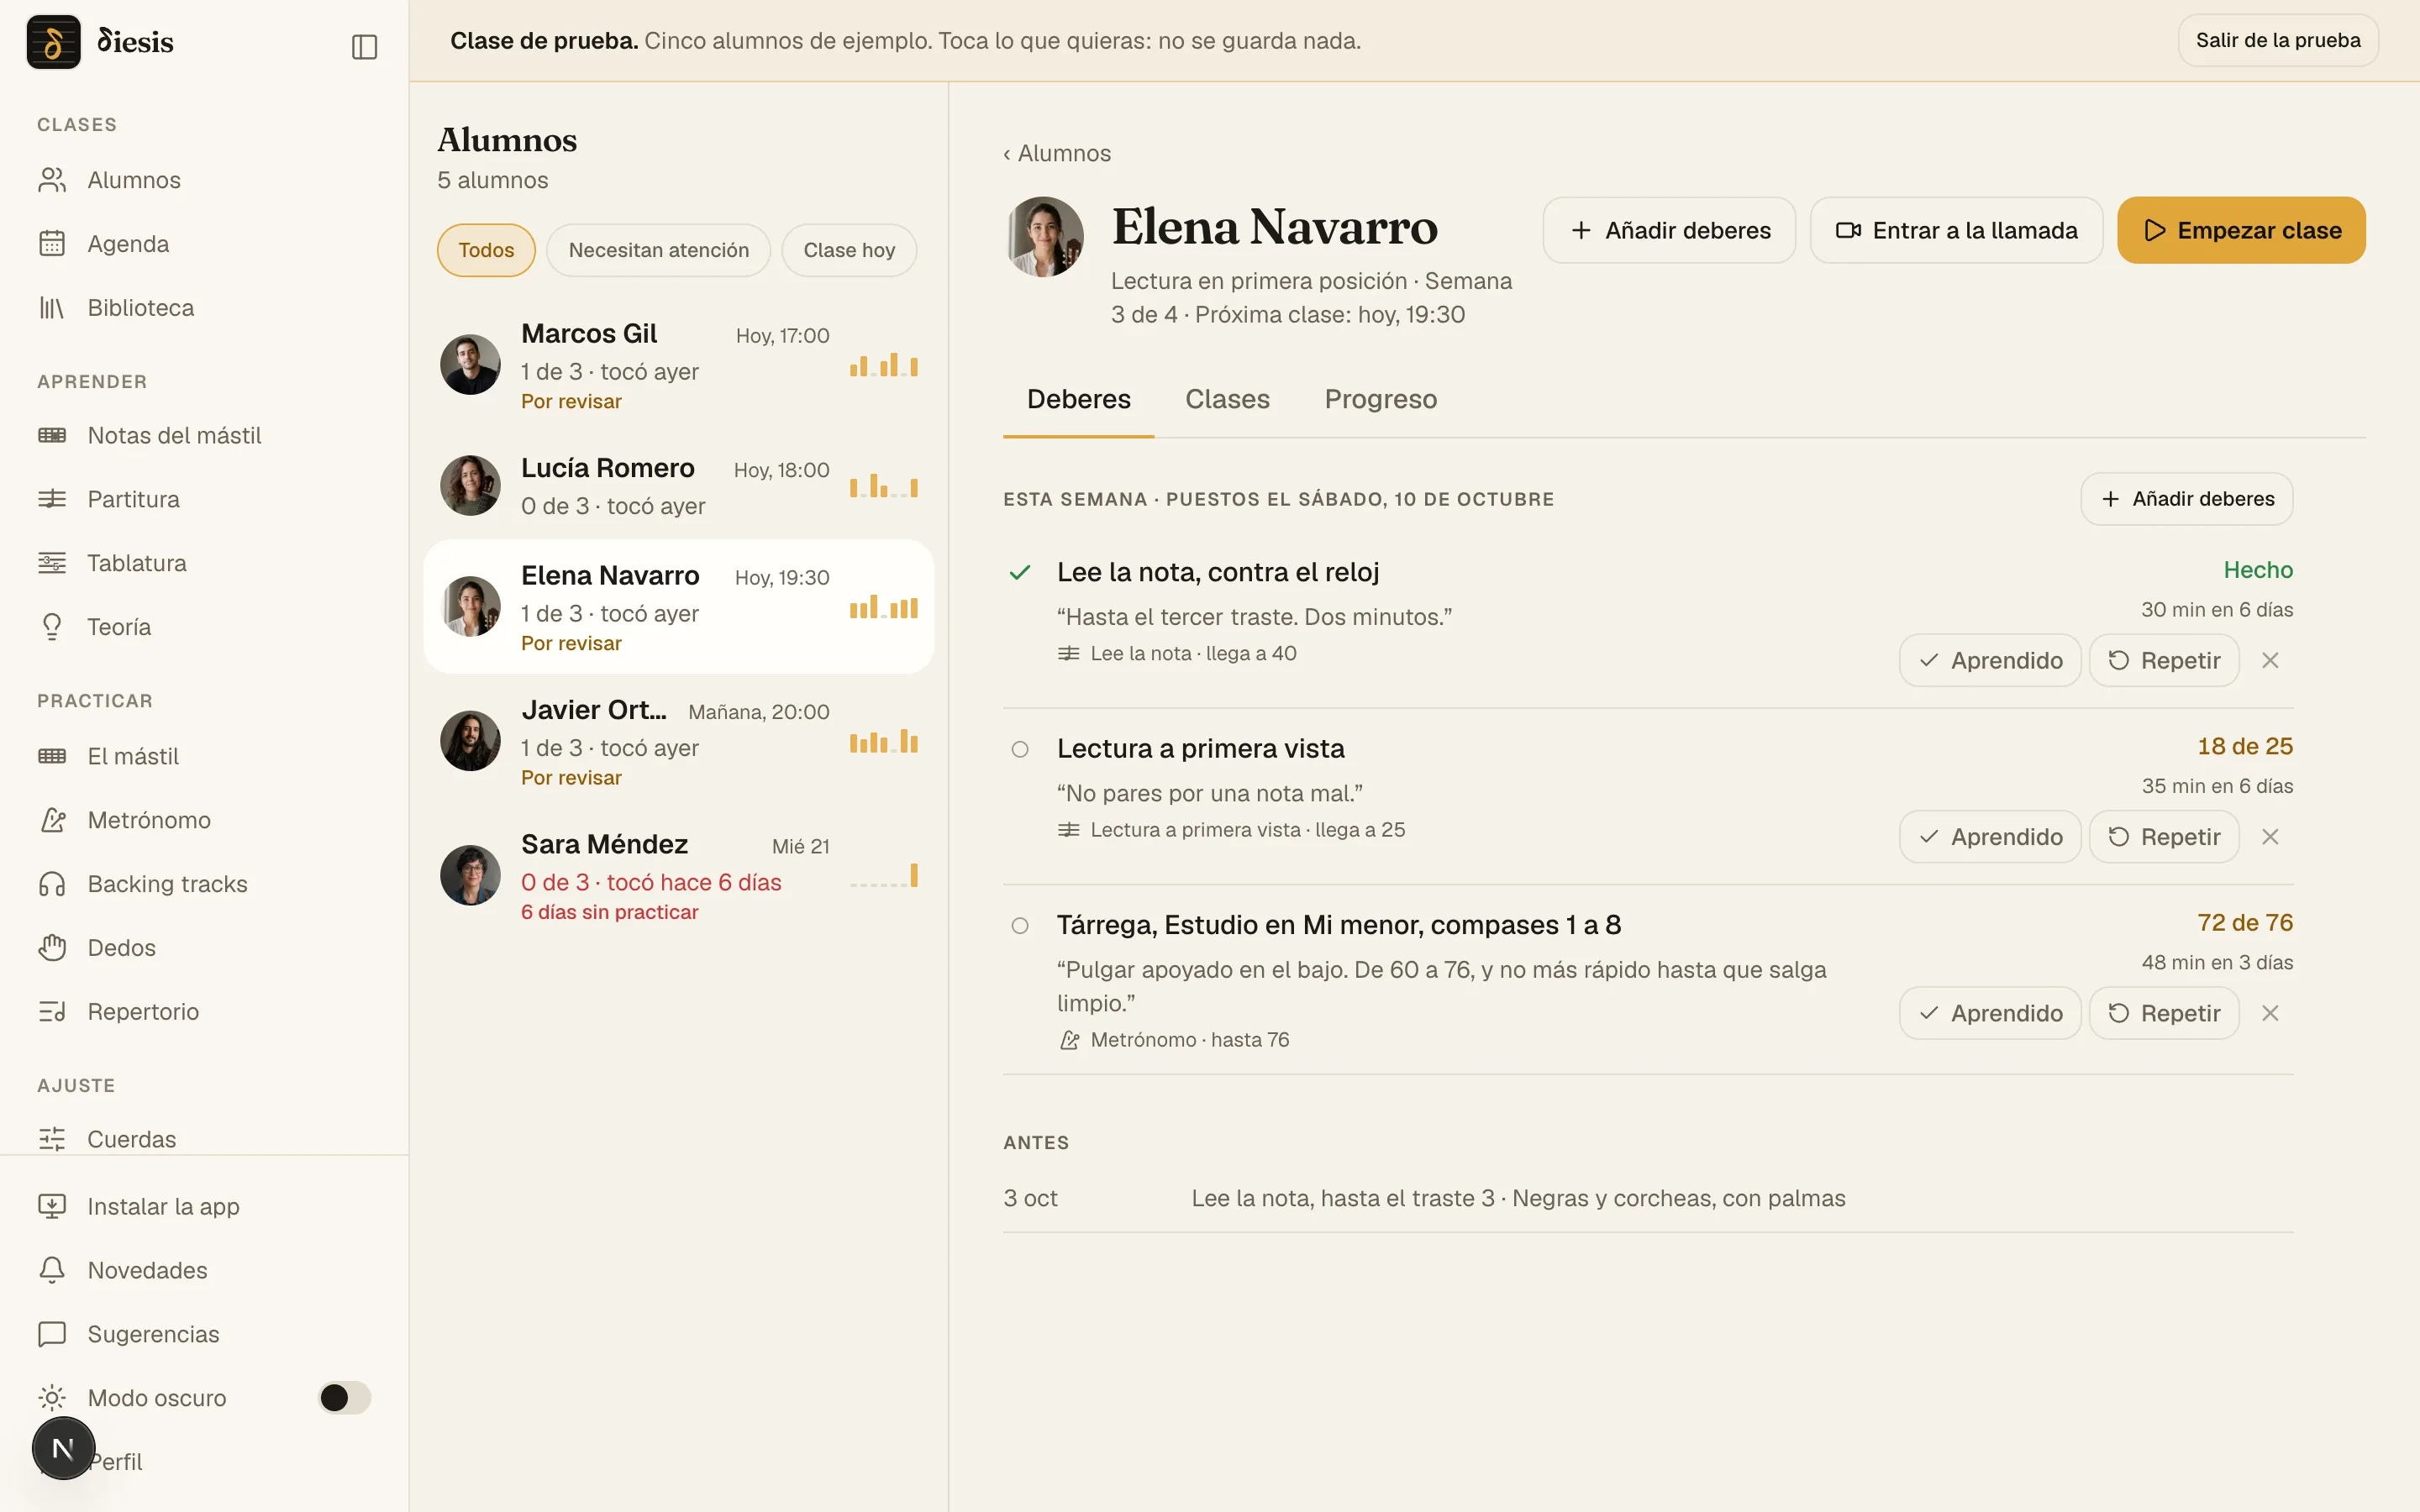
Task: Open the 3 oct previous homework row
Action: 1648,1198
